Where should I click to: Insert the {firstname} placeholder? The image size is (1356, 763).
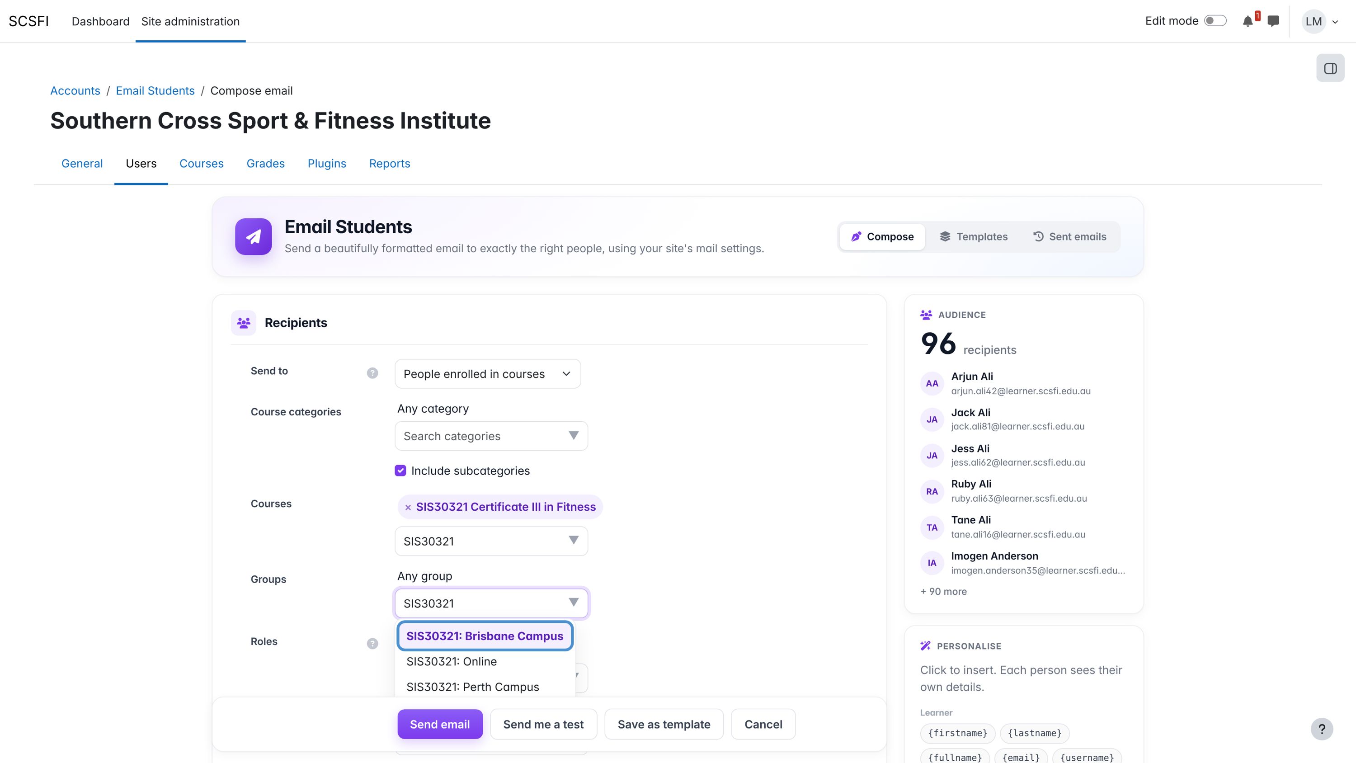(957, 733)
